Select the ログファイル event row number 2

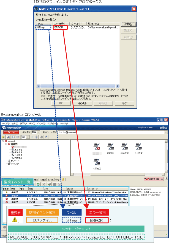tap(66, 196)
